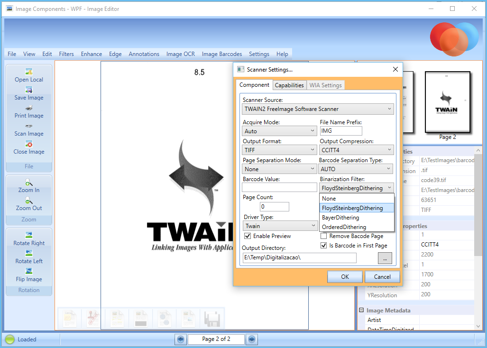This screenshot has width=487, height=348.
Task: Open the Enhance menu
Action: 92,54
